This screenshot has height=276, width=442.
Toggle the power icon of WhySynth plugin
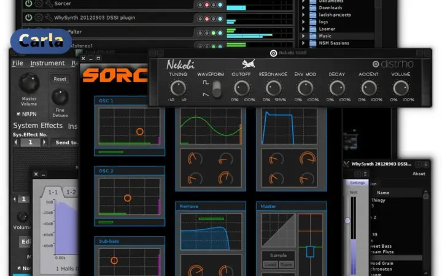point(28,17)
